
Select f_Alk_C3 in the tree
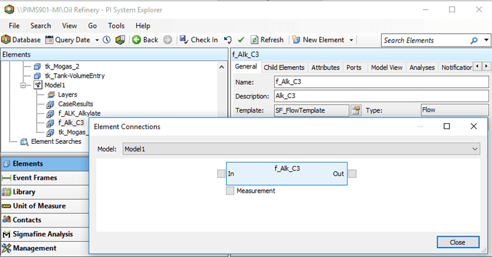tap(71, 123)
